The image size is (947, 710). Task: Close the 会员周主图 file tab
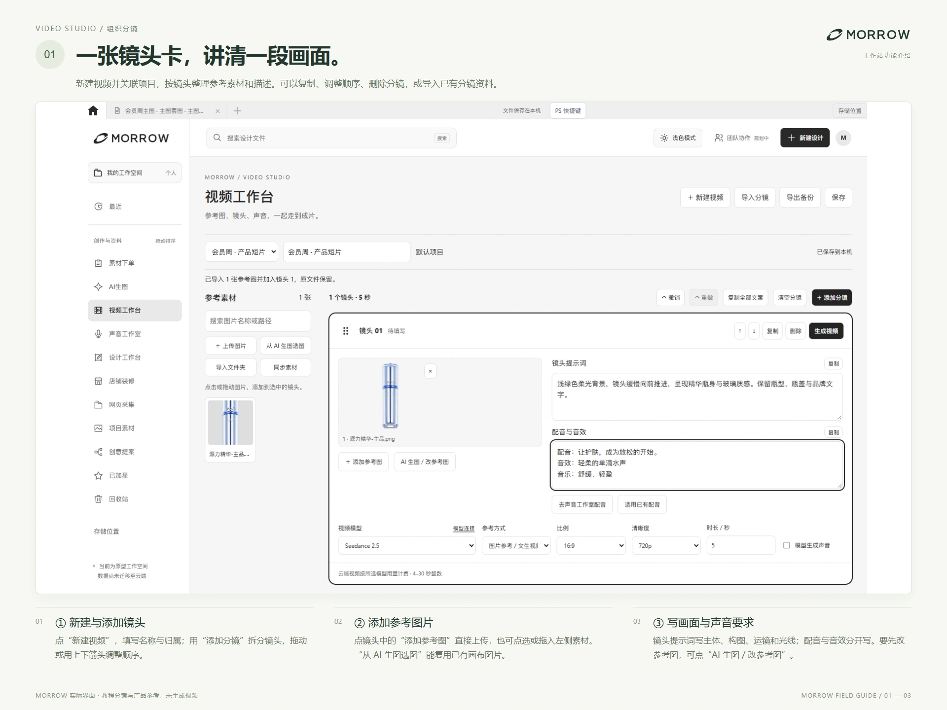(218, 111)
